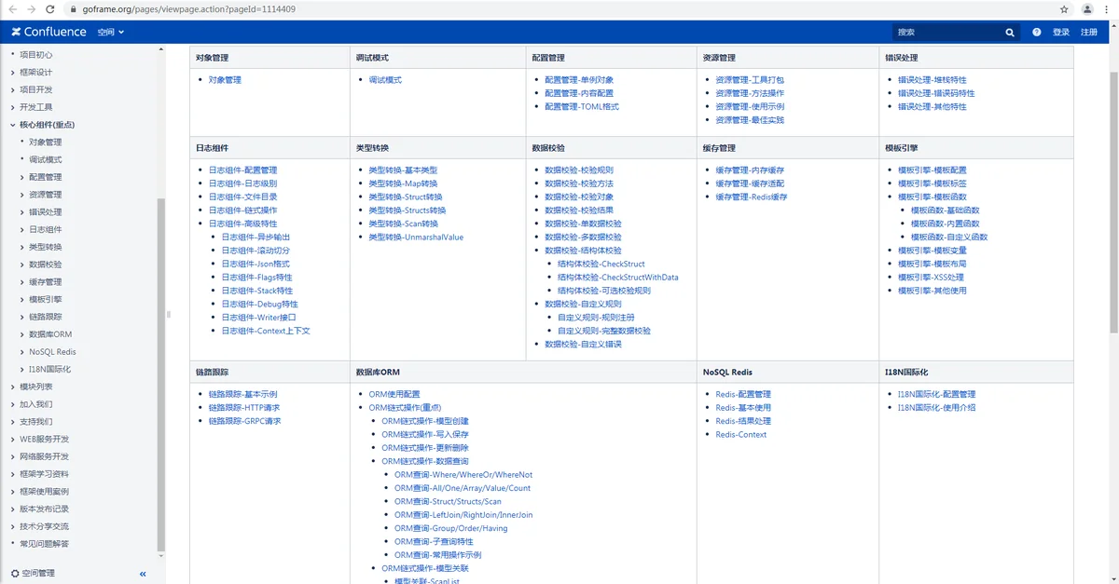
Task: Open the browser three-dot menu
Action: pos(1109,8)
